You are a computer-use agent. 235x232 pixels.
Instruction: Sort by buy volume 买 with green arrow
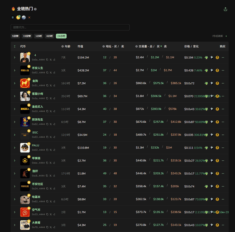[159, 46]
